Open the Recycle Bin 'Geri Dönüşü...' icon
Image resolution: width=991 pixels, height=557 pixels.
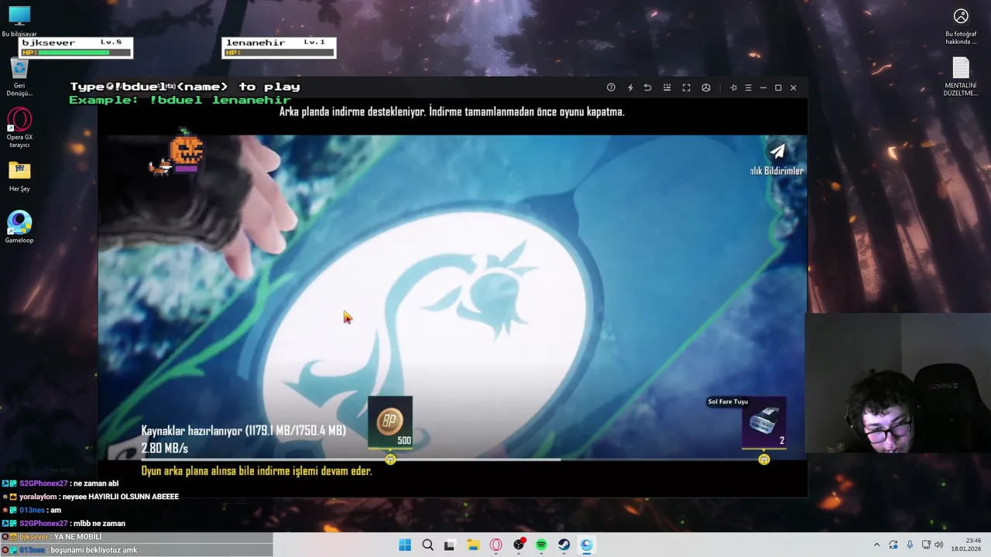pyautogui.click(x=19, y=77)
